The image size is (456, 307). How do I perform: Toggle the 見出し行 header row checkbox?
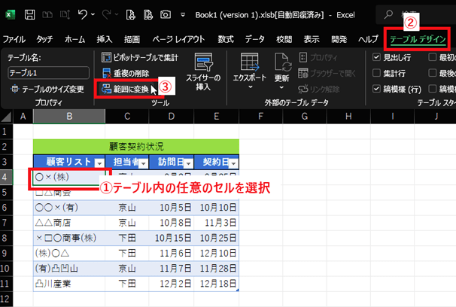click(377, 57)
